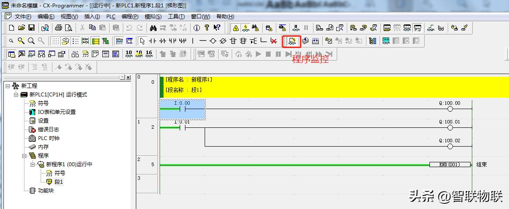Toggle PLC monitoring lightning icon
This screenshot has height=209, width=509.
246,28
